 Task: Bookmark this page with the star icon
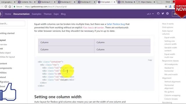(166, 7)
